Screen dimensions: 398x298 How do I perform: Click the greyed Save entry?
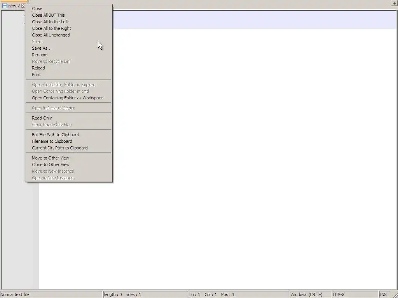(x=69, y=42)
